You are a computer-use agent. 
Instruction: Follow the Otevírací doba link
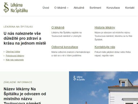(x=13, y=52)
